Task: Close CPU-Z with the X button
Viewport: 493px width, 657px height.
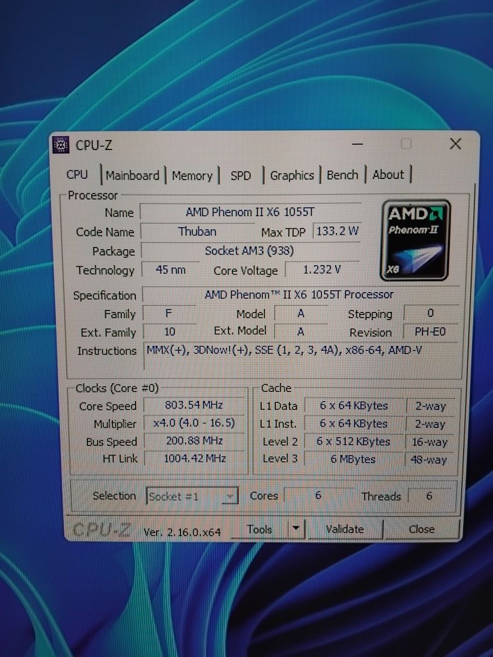Action: [x=455, y=144]
